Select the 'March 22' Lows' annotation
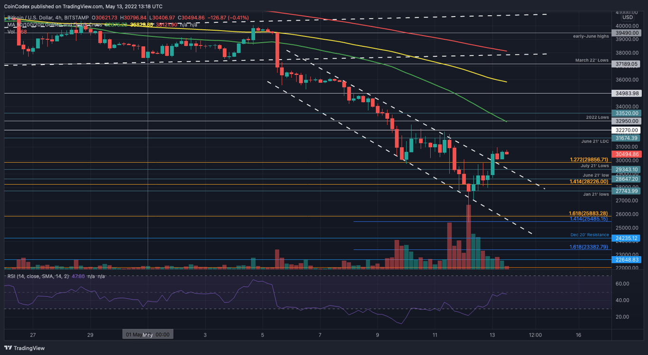The width and height of the screenshot is (648, 355). pos(592,60)
